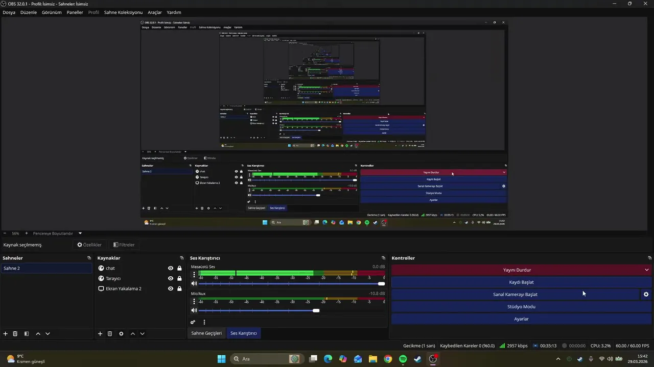The width and height of the screenshot is (654, 367).
Task: Select Sahne 2 in scenes list
Action: click(46, 268)
